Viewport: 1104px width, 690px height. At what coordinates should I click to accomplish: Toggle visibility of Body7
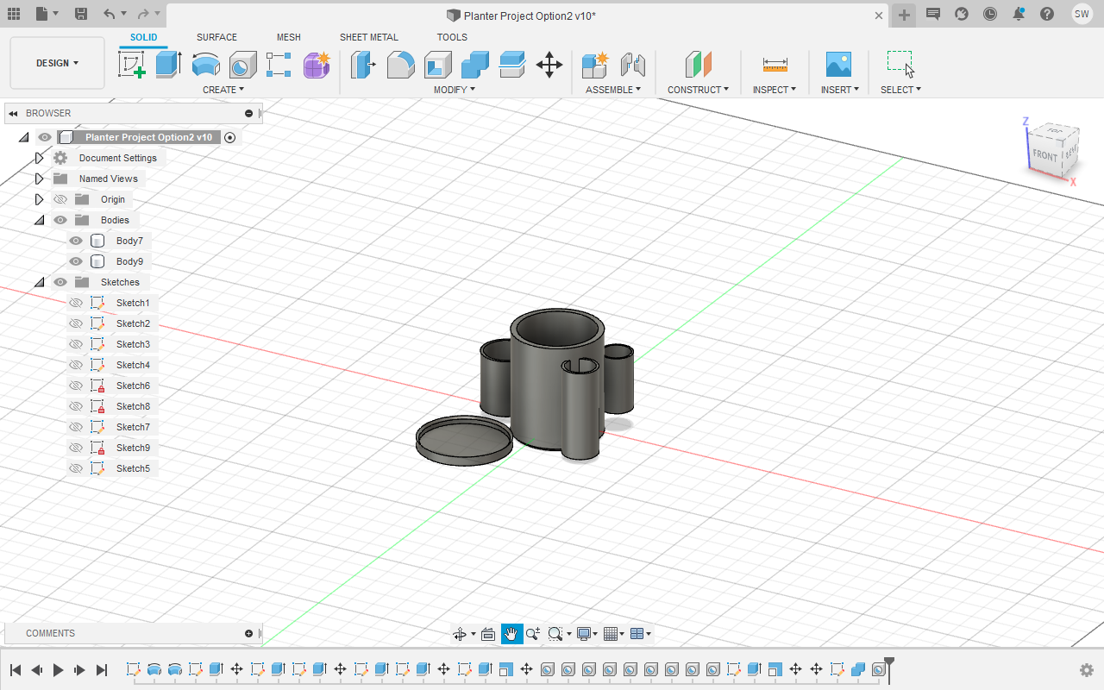click(x=76, y=241)
